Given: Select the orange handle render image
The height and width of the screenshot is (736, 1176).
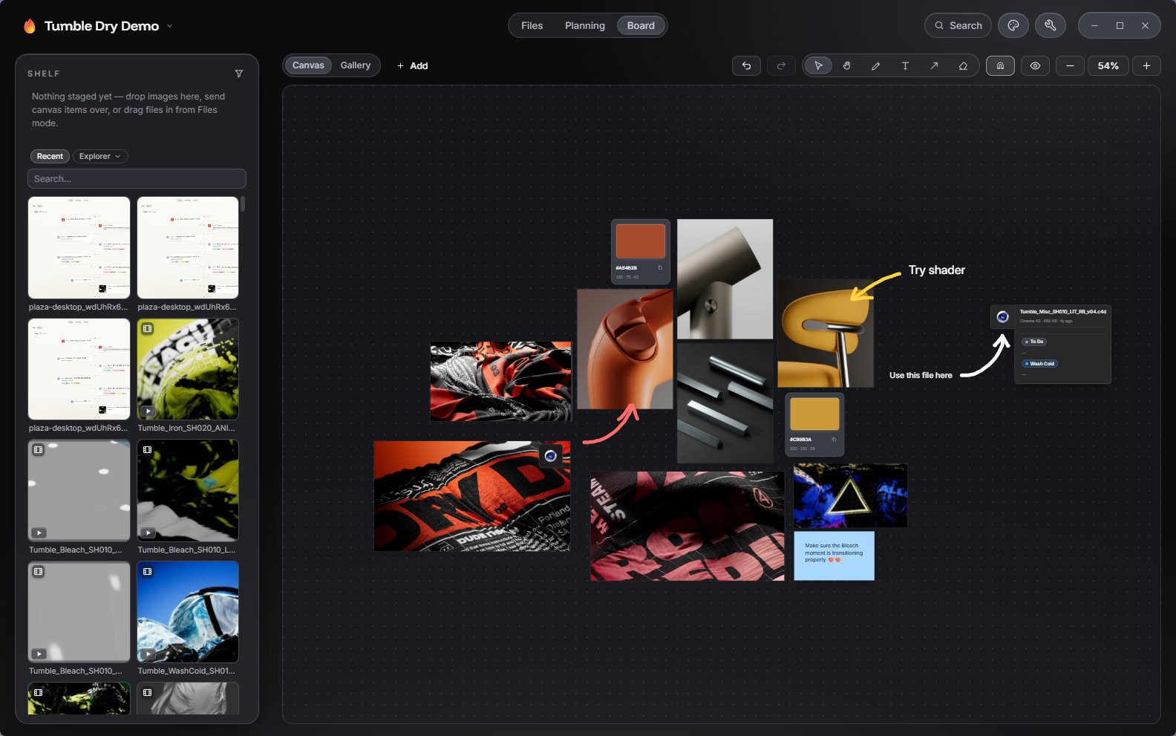Looking at the screenshot, I should pos(625,349).
